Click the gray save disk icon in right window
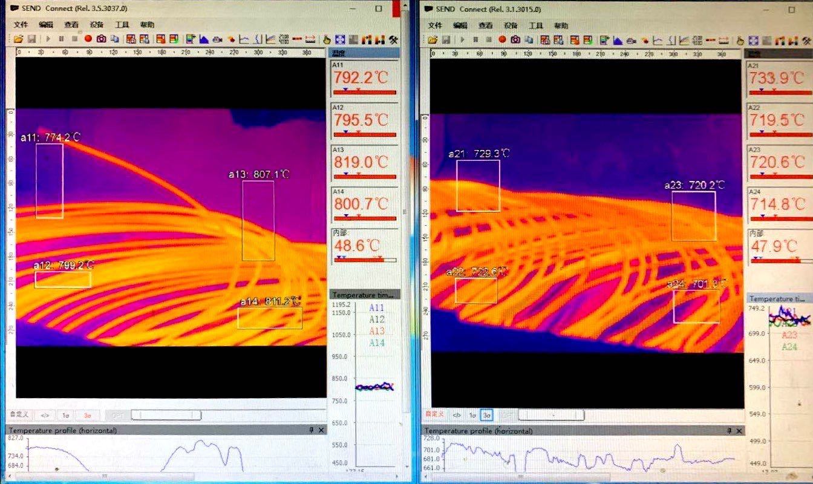The image size is (813, 484). click(446, 40)
